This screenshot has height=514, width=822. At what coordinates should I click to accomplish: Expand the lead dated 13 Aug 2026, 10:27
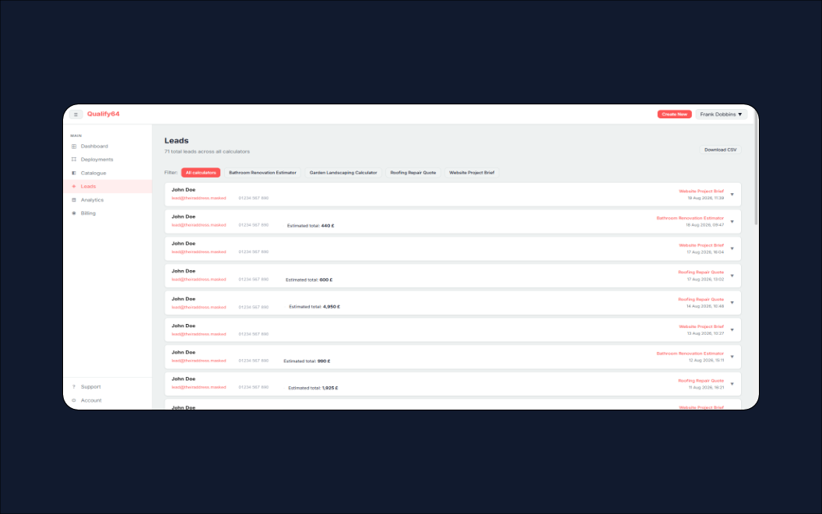pos(732,330)
